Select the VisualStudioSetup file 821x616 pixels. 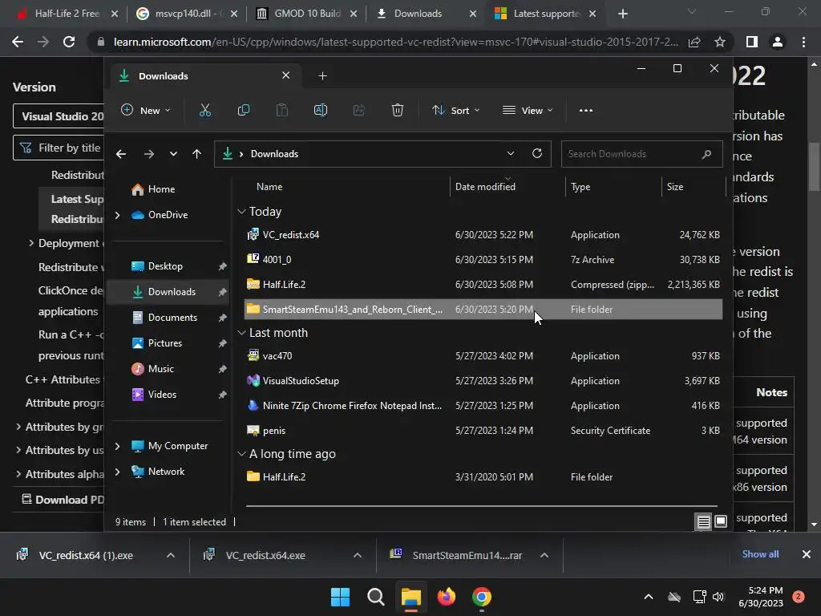tap(483, 381)
